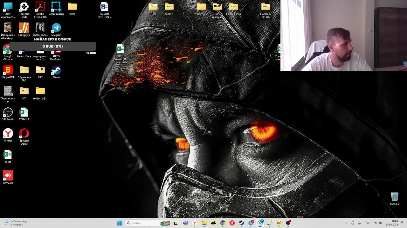Select the Яндекс.Диск shortcut label
Image resolution: width=407 pixels, height=228 pixels.
pos(24,56)
